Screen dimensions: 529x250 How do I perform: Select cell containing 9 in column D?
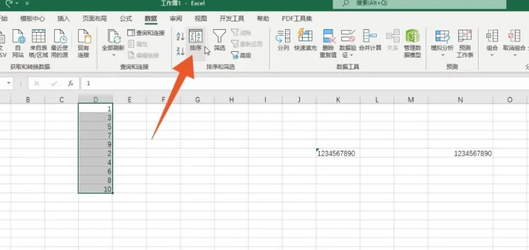(x=96, y=145)
